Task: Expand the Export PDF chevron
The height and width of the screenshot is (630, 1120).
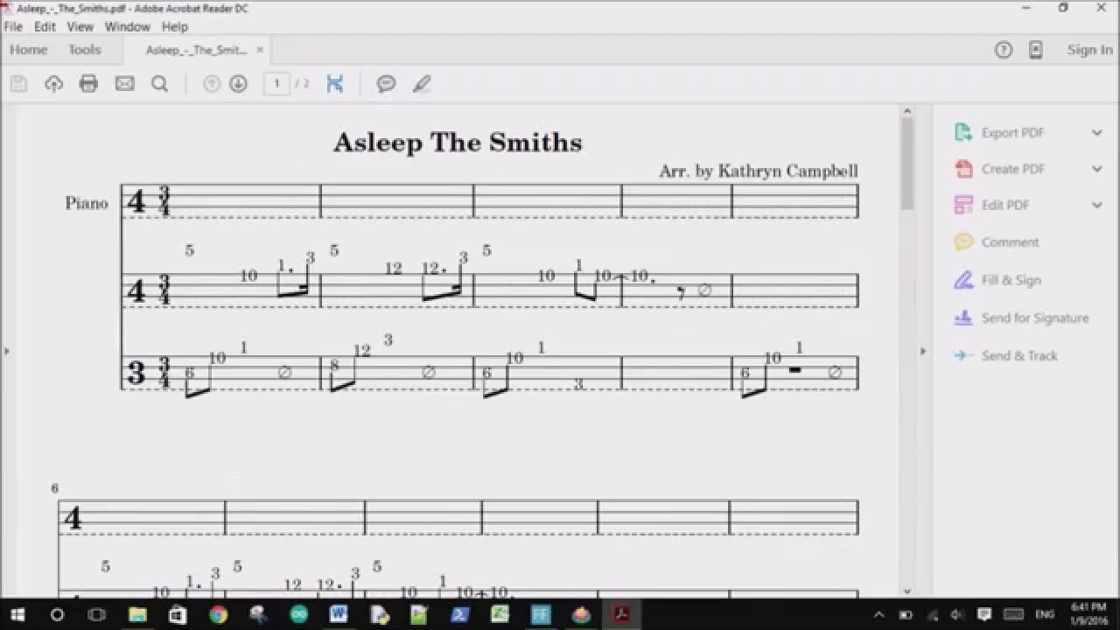Action: point(1097,133)
